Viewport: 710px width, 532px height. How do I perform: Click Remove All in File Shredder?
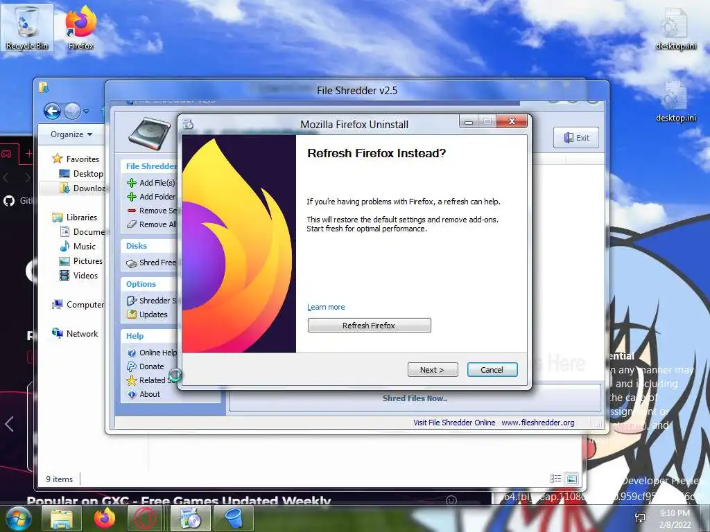click(151, 224)
